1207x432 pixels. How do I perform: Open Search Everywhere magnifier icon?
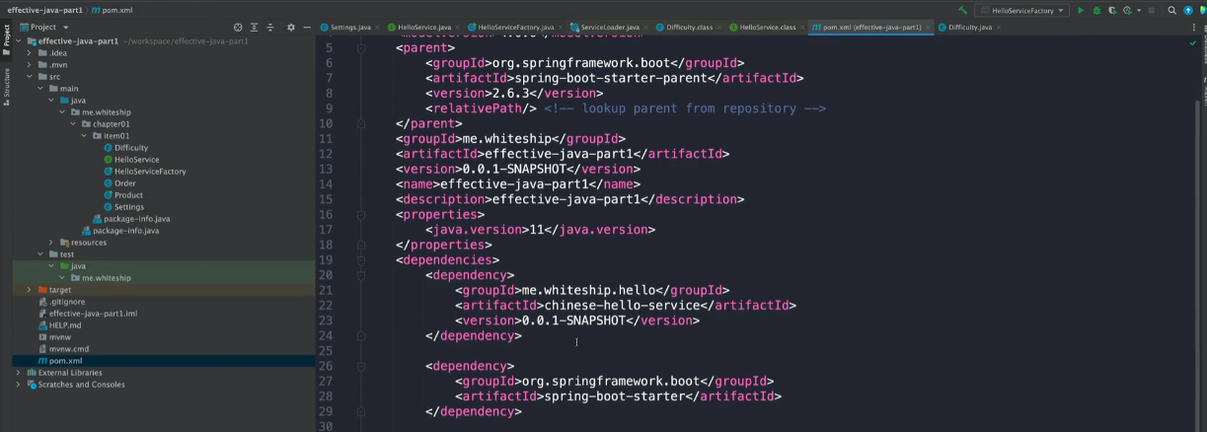click(x=1171, y=10)
